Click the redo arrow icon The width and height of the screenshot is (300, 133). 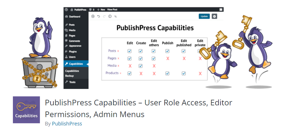104,16
